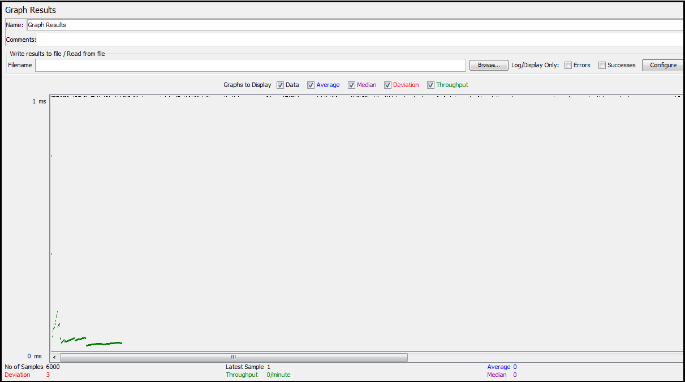The image size is (685, 382).
Task: Click the Write results to file heading
Action: 57,54
